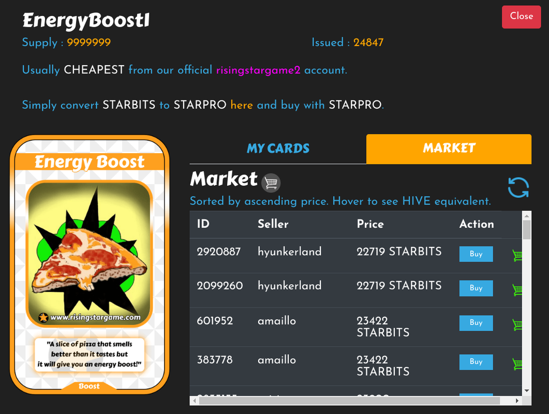This screenshot has height=414, width=549.
Task: Select the MARKET tab
Action: pos(449,149)
